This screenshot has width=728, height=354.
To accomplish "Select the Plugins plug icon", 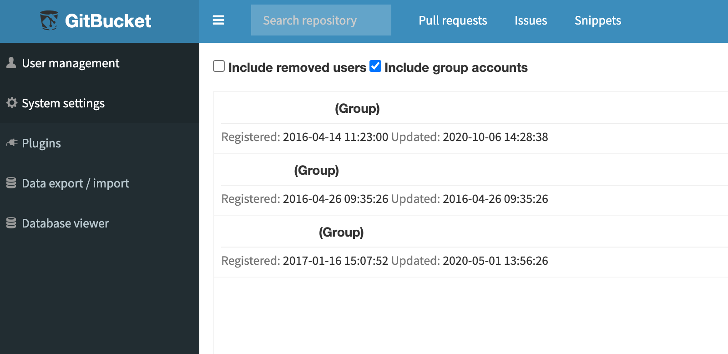I will click(x=11, y=142).
